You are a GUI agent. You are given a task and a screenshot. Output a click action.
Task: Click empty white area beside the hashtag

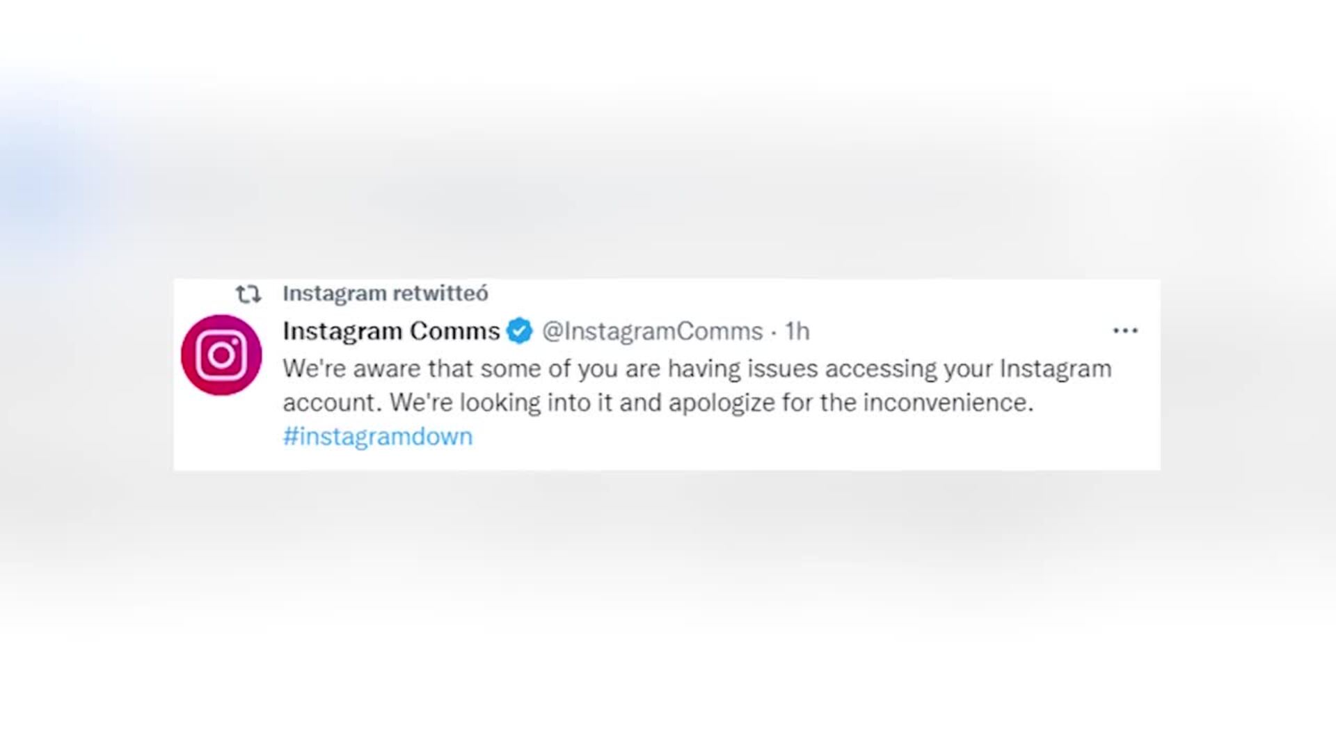point(800,438)
